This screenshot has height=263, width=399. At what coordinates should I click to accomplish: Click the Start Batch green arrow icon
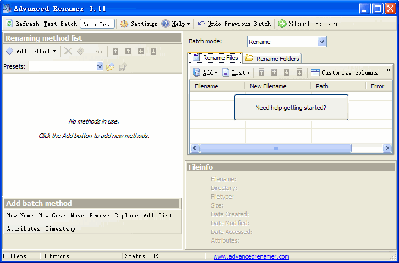coord(282,24)
